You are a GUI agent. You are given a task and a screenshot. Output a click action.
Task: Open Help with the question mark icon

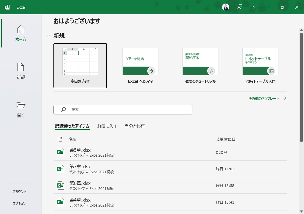(x=254, y=7)
